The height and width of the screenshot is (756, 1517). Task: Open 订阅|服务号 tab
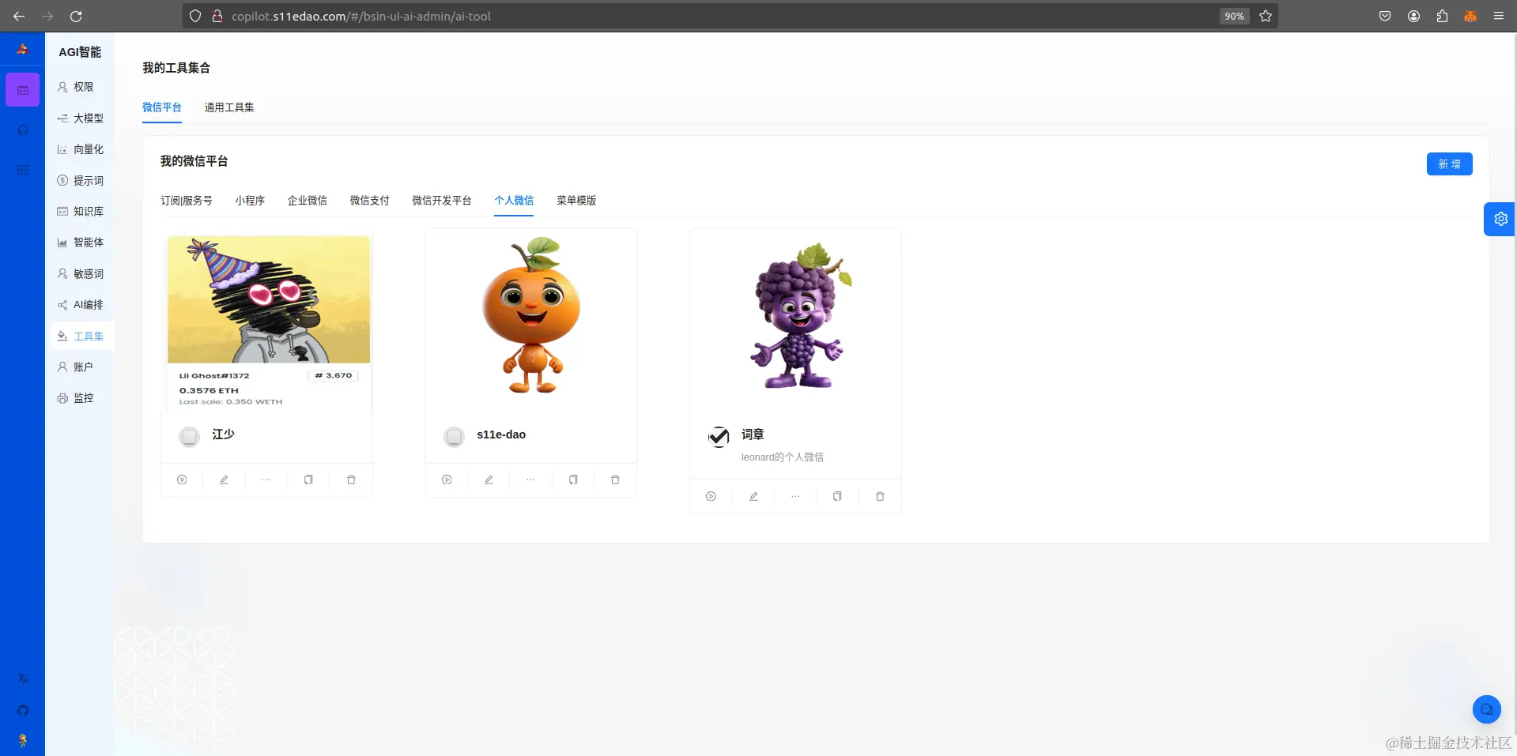coord(187,201)
